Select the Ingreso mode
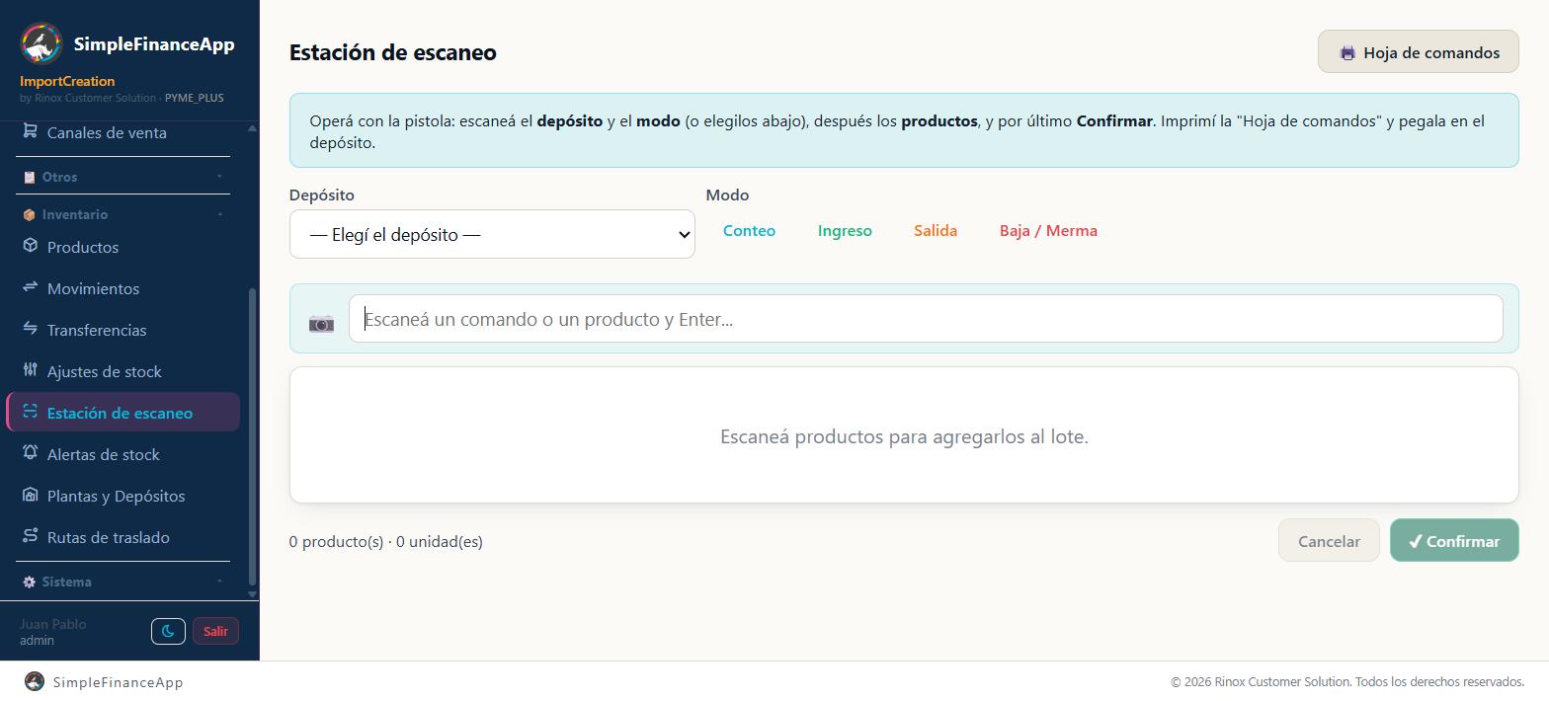Screen dimensions: 1549x701 coord(845,231)
